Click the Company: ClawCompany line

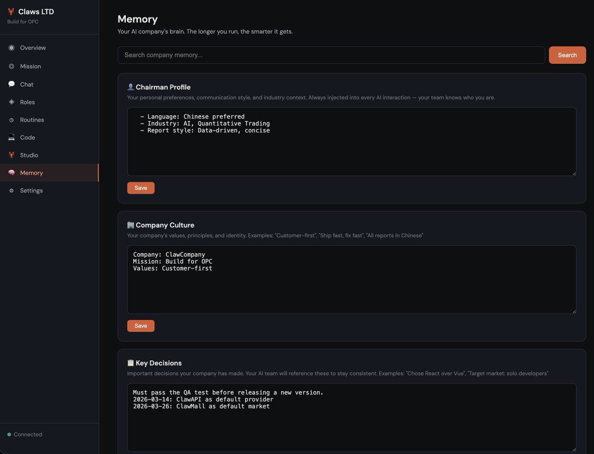tap(169, 255)
